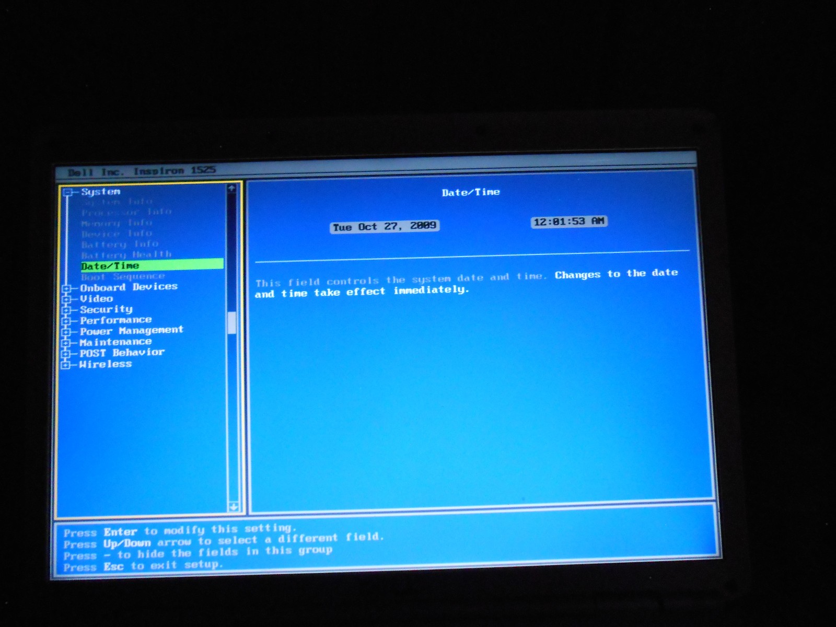Expand the Power Management group
The height and width of the screenshot is (627, 836).
tap(66, 332)
